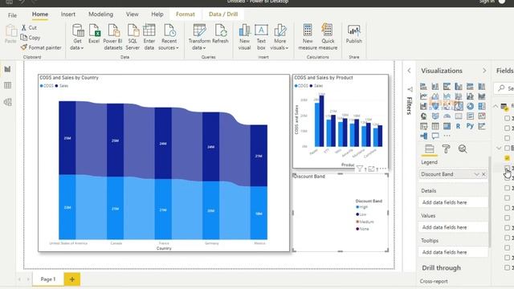The width and height of the screenshot is (514, 289).
Task: Click the Refresh icon
Action: pyautogui.click(x=220, y=31)
